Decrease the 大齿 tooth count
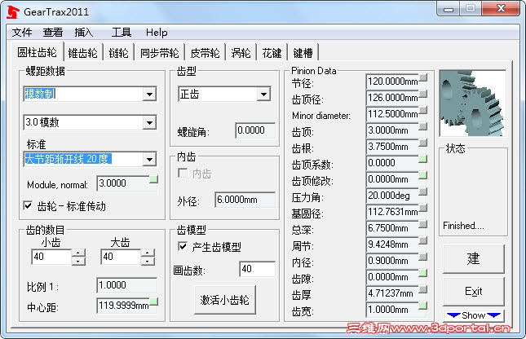Screen dimensions: 526x339 coord(148,261)
